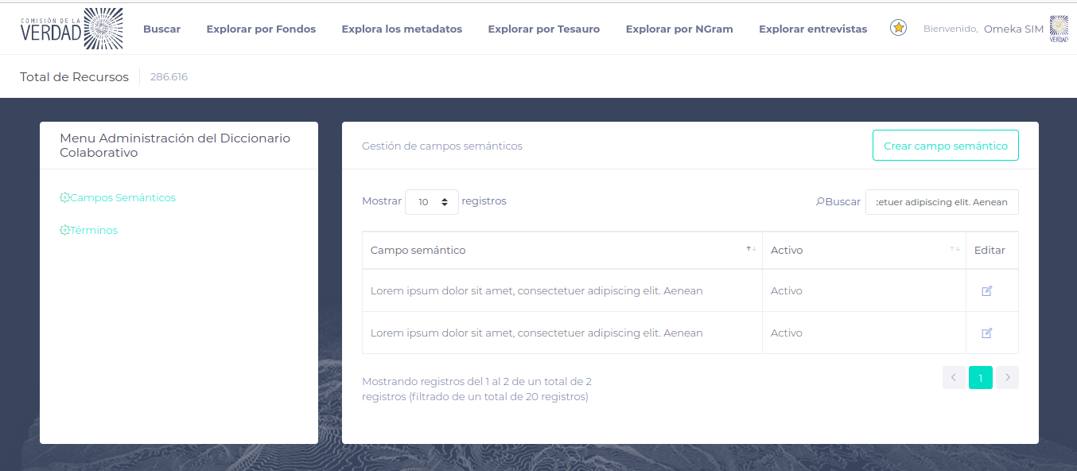This screenshot has height=471, width=1077.
Task: Open the user avatar next to Omeka SIM
Action: tap(1059, 29)
